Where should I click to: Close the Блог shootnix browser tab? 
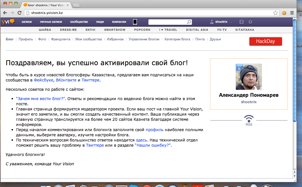click(68, 5)
